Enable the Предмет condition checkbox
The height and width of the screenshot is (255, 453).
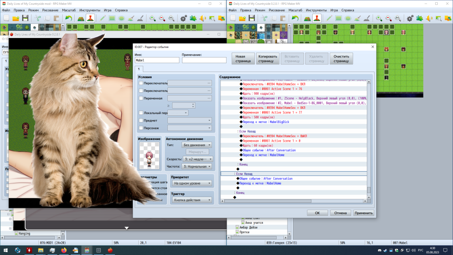click(x=141, y=120)
